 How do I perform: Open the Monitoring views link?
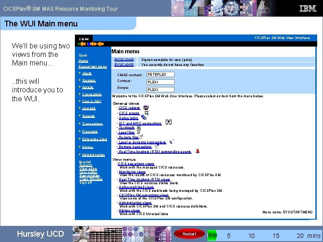(132, 172)
